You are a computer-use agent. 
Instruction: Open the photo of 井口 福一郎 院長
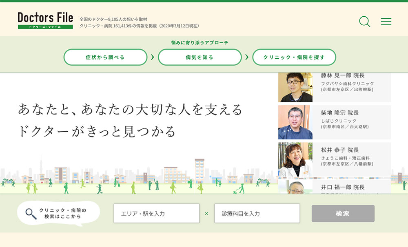295,187
